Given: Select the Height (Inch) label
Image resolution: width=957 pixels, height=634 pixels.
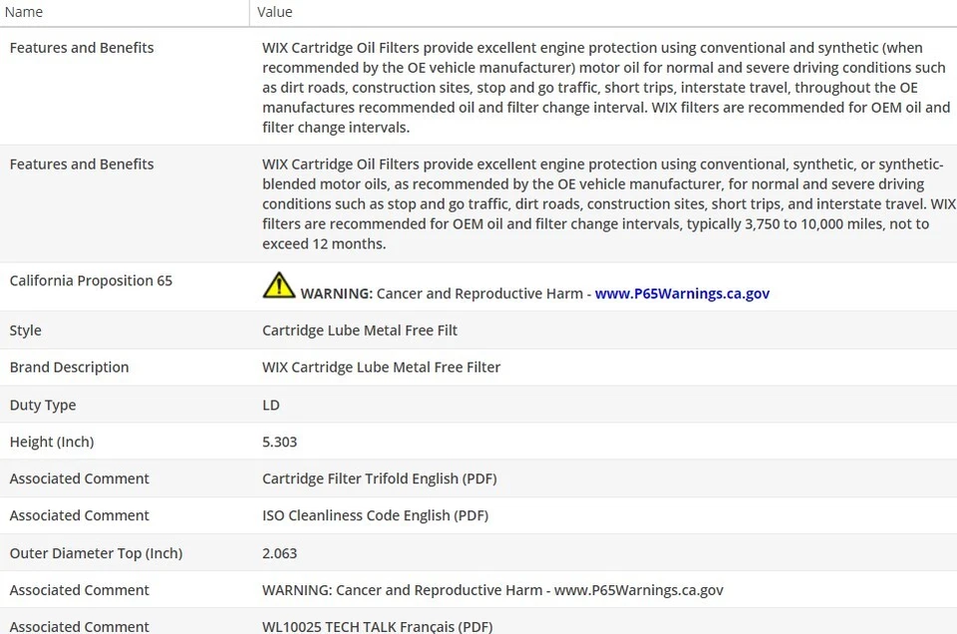Looking at the screenshot, I should click(52, 442).
